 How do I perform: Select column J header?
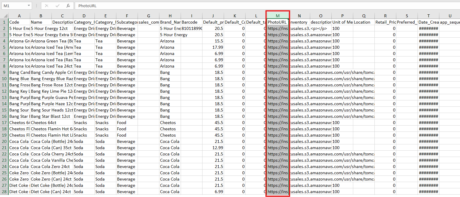point(213,16)
